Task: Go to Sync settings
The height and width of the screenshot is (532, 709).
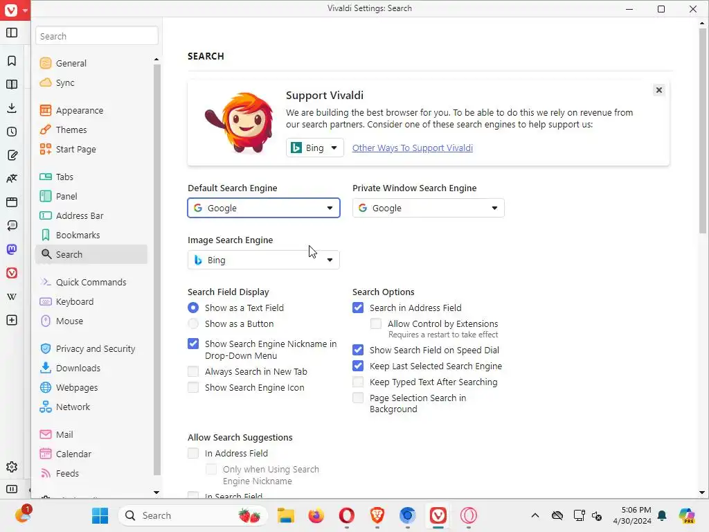Action: tap(65, 83)
